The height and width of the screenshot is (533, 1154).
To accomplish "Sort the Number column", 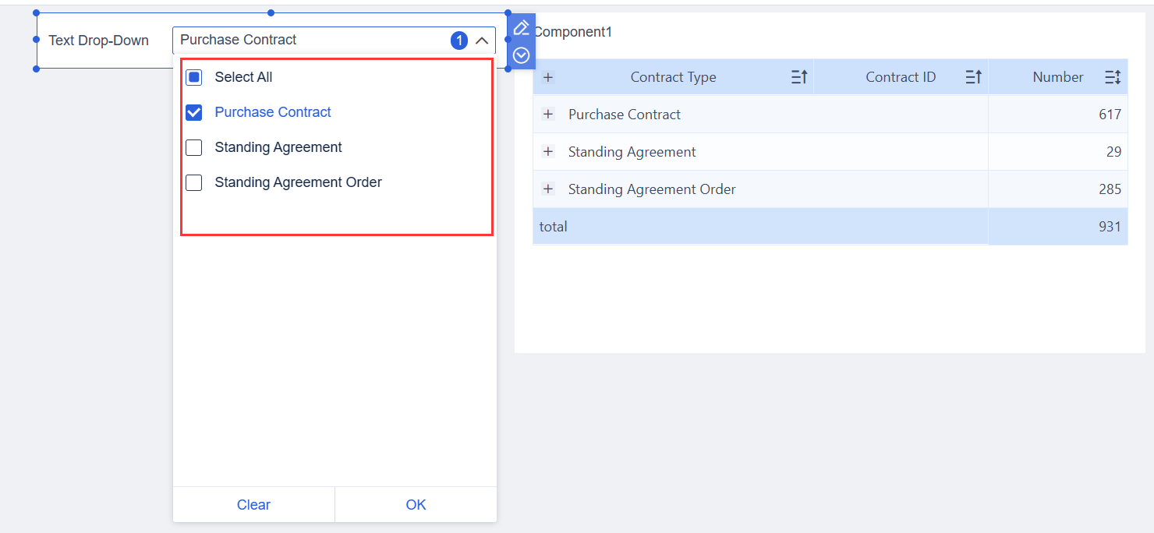I will 1113,76.
